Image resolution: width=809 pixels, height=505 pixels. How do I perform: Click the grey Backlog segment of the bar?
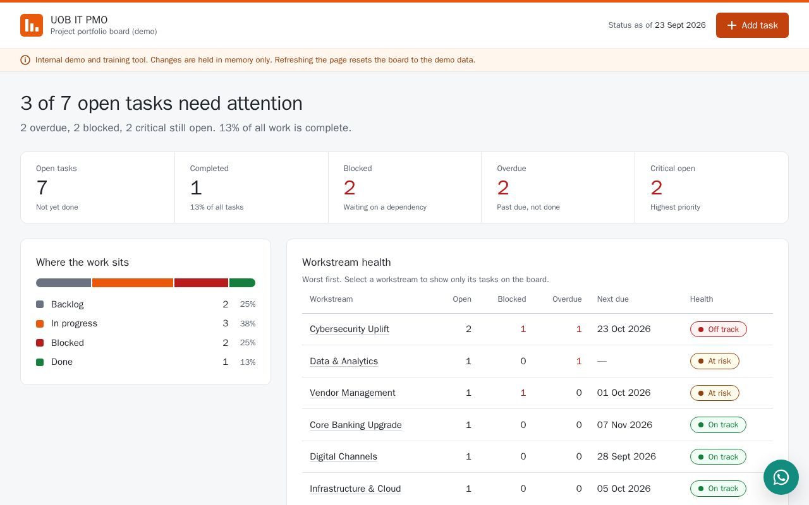pyautogui.click(x=63, y=283)
